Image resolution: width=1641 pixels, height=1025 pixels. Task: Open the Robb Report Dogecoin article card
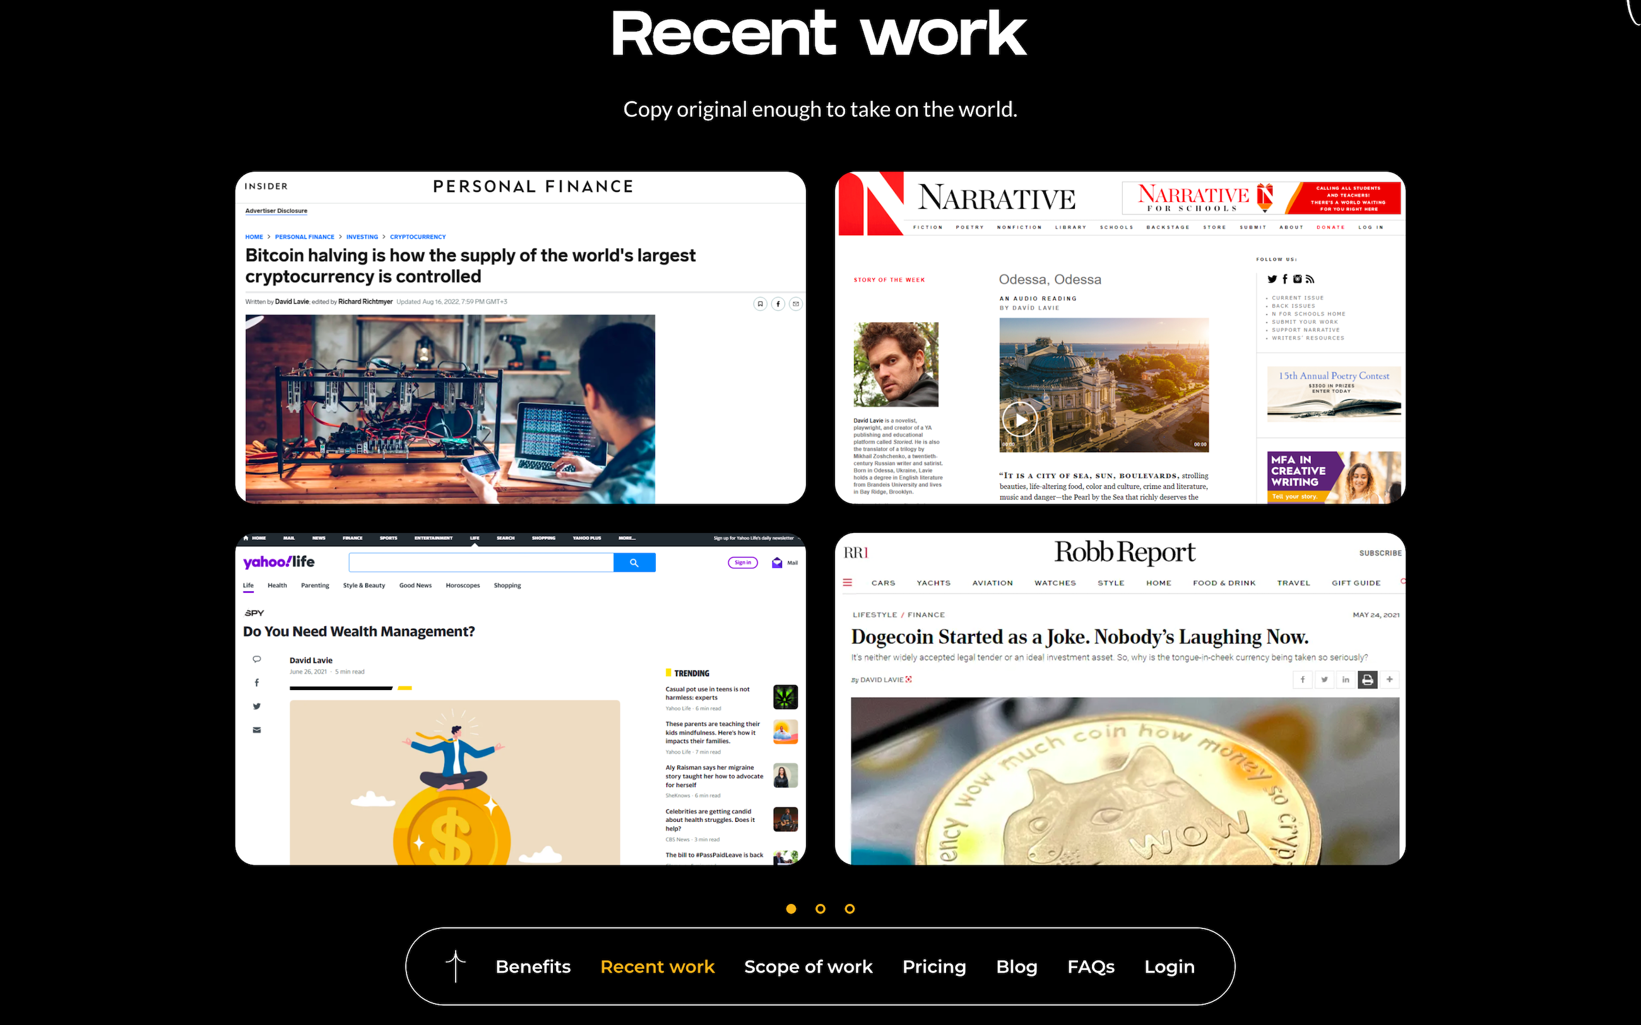point(1120,699)
